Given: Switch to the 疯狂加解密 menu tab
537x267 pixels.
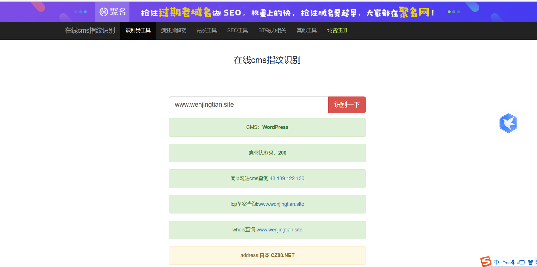Looking at the screenshot, I should tap(173, 30).
